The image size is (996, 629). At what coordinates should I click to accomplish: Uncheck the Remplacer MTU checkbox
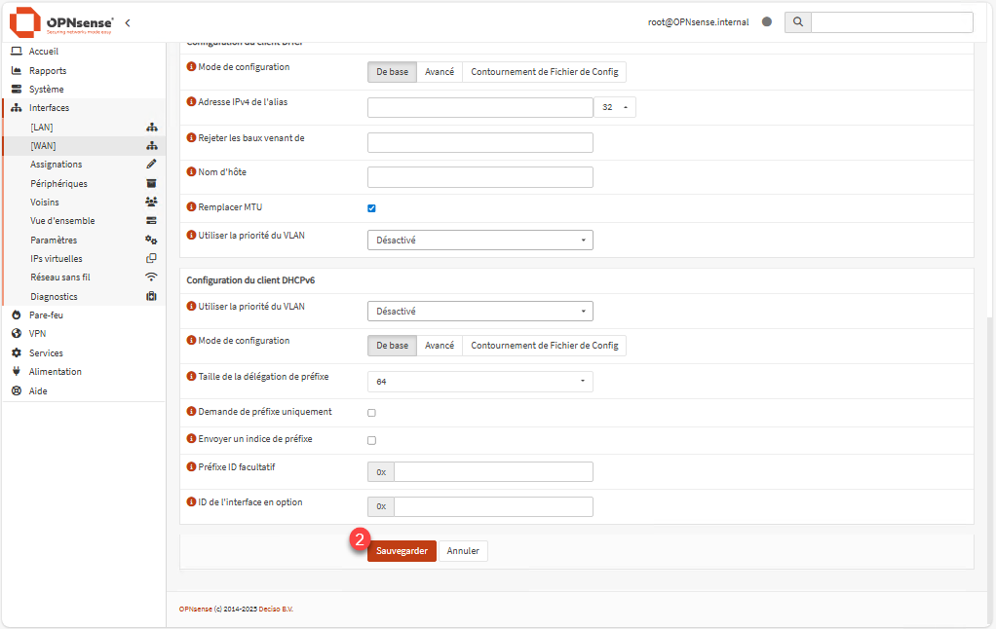371,208
